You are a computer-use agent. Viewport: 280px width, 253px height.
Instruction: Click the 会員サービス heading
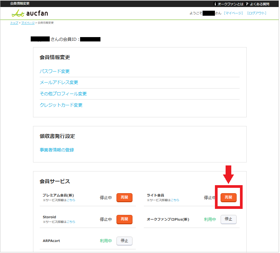pyautogui.click(x=55, y=181)
